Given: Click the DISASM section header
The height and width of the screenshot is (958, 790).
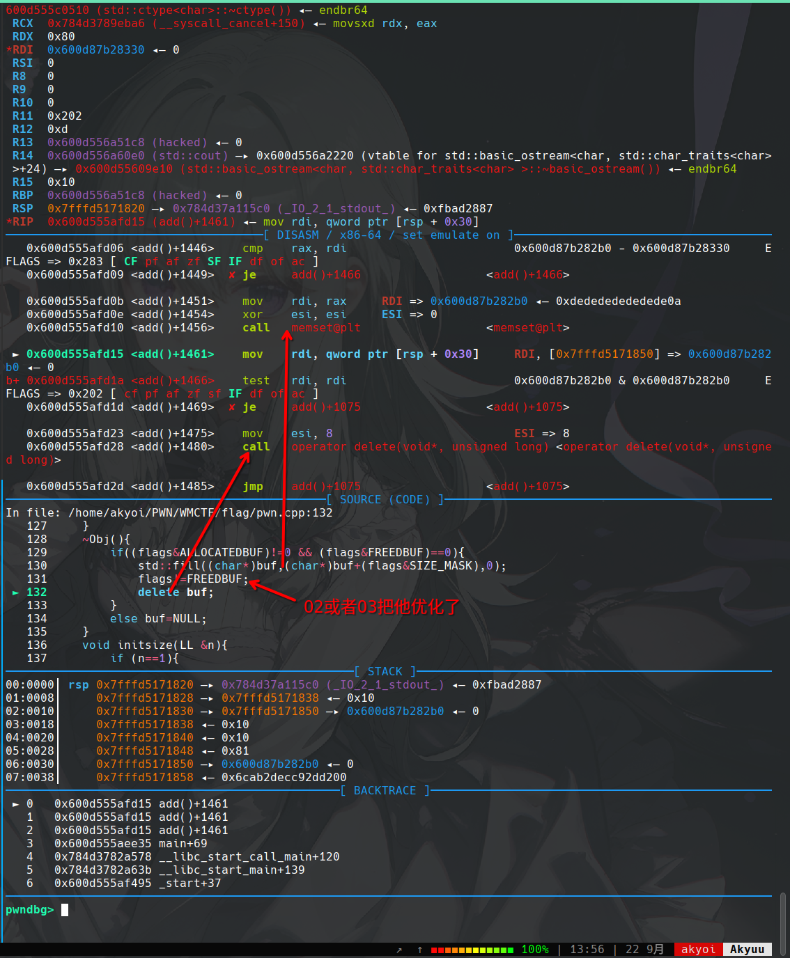Looking at the screenshot, I should coord(388,235).
